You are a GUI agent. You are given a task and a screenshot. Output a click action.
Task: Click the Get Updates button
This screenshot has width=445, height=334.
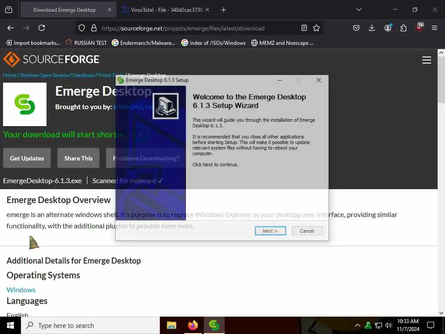pos(27,158)
